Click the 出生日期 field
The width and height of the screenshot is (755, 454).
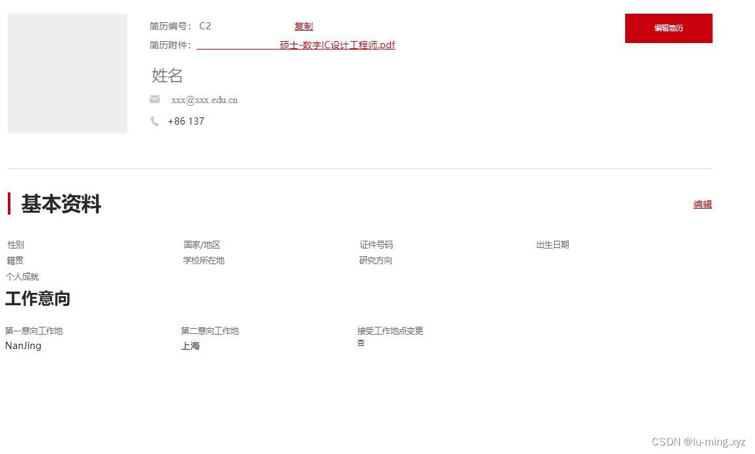click(x=552, y=245)
